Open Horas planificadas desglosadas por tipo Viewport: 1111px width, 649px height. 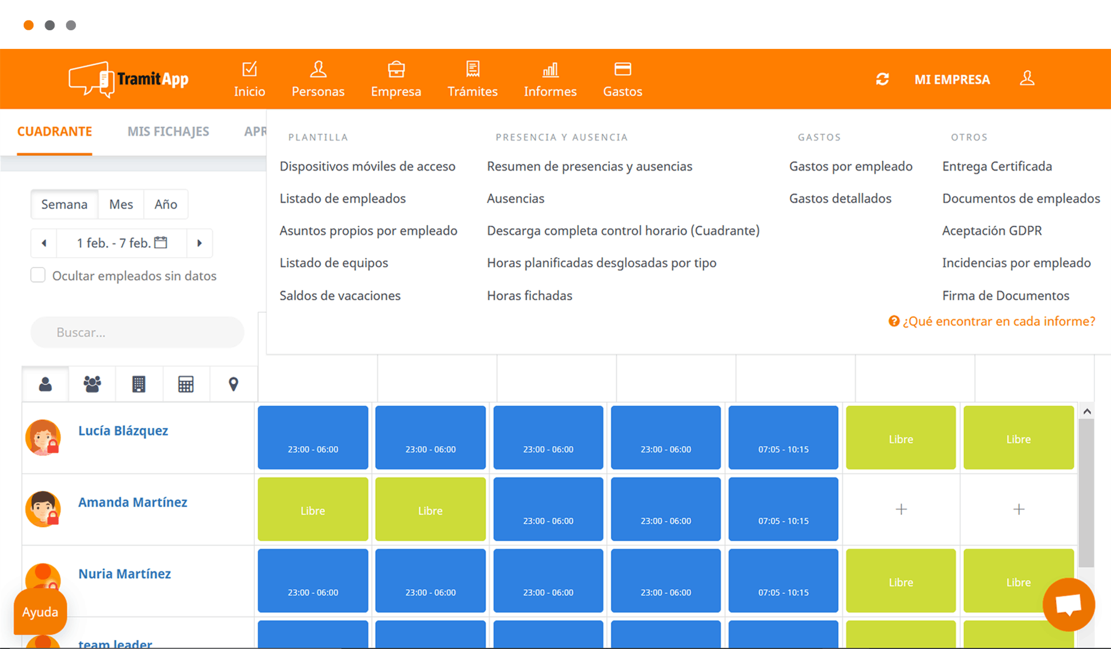pos(602,263)
